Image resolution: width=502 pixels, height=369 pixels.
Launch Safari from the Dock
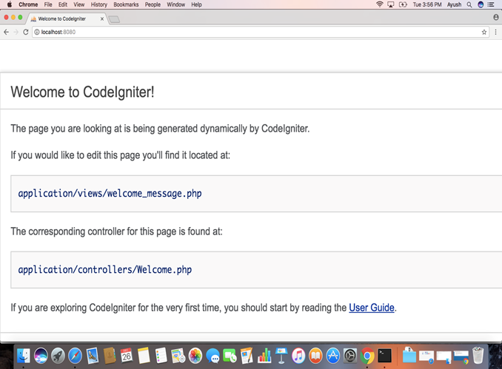pos(75,356)
